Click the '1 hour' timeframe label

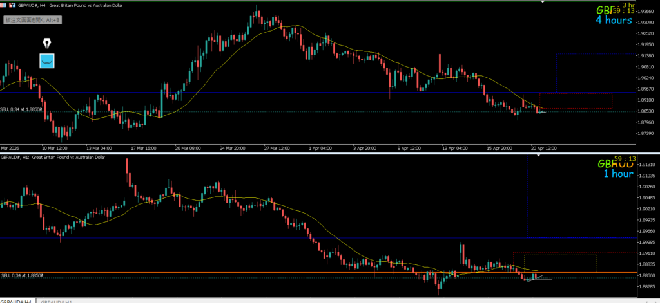[617, 173]
